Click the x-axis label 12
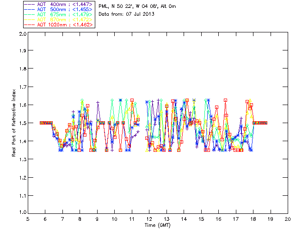 tap(149, 219)
